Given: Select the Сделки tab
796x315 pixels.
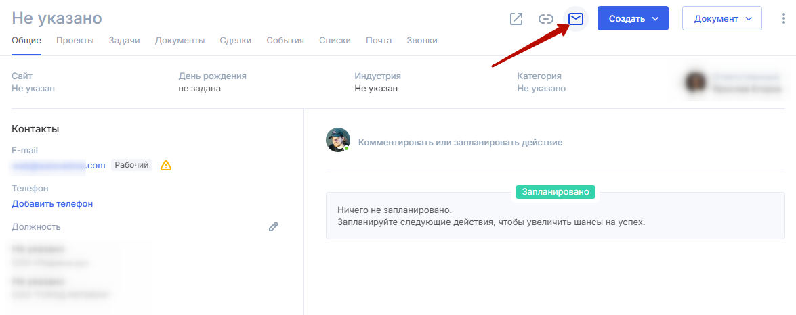Looking at the screenshot, I should pyautogui.click(x=235, y=41).
